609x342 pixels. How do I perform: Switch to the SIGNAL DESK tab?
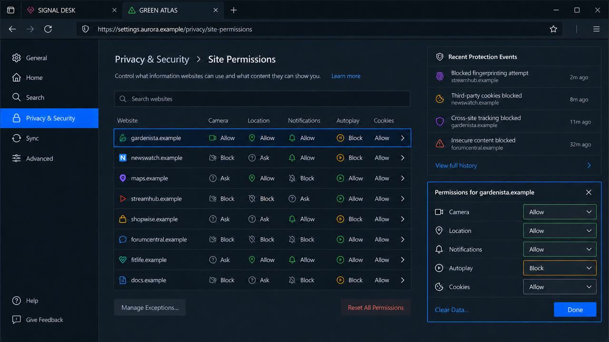[x=71, y=10]
